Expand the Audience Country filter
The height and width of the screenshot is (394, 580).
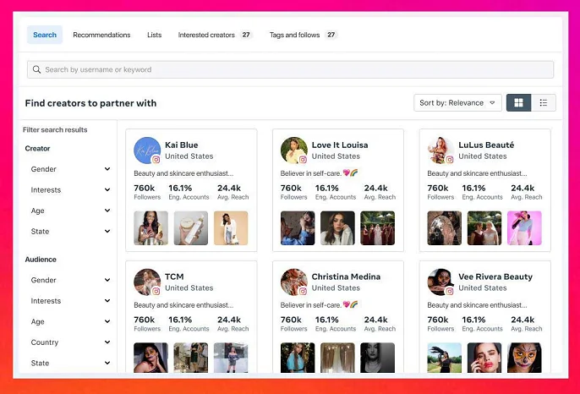click(69, 342)
